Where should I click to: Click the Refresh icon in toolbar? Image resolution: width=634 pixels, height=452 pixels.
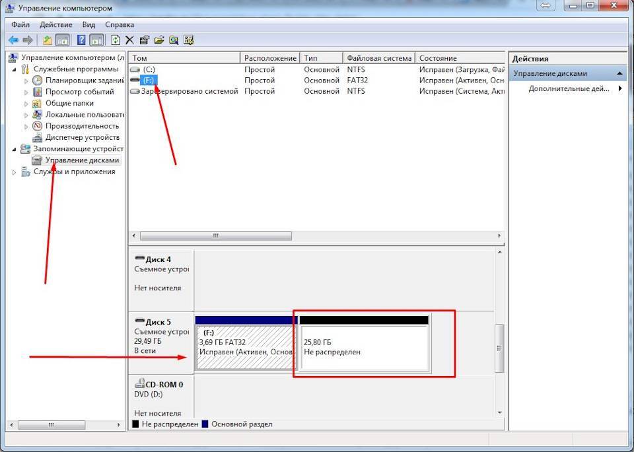[116, 40]
